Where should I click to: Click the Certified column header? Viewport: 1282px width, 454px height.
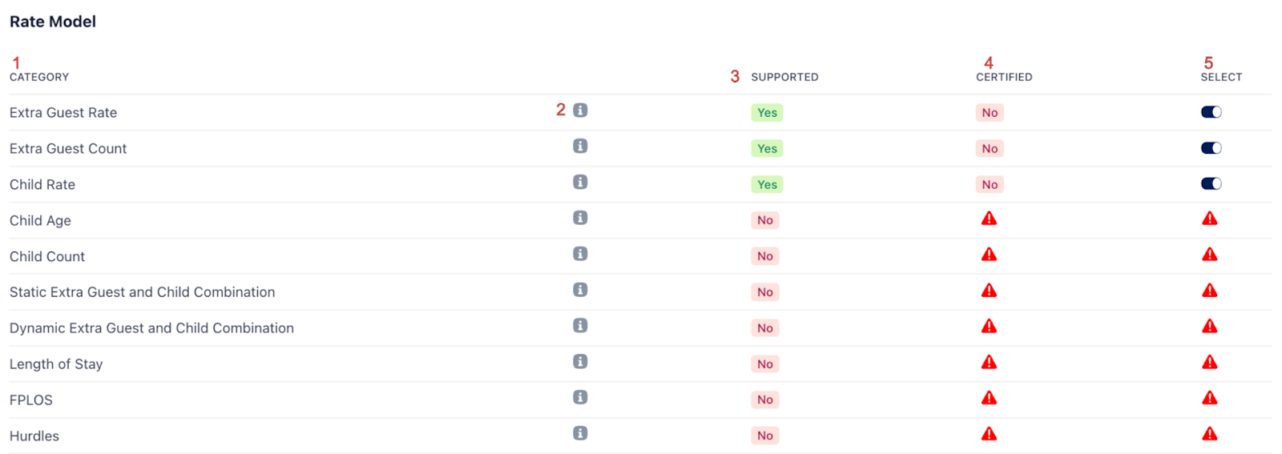1003,77
